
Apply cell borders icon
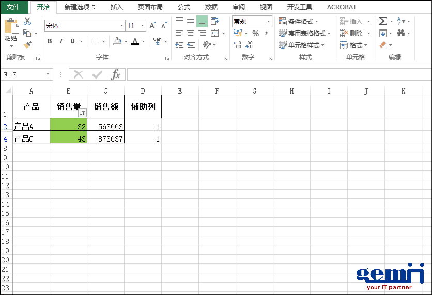95,41
